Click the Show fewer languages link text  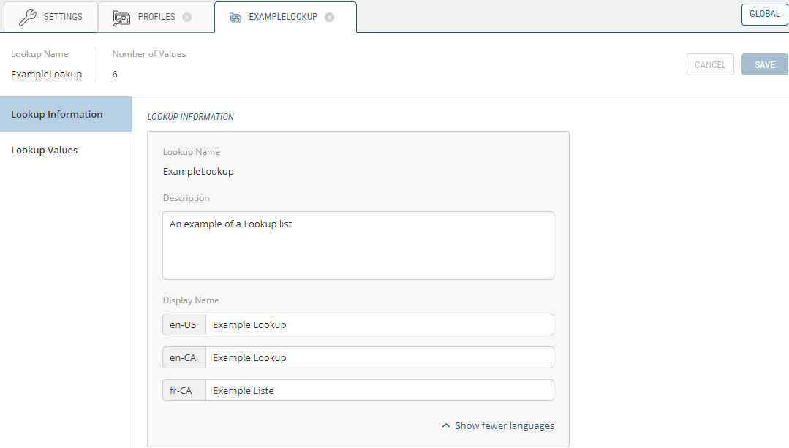[x=505, y=425]
